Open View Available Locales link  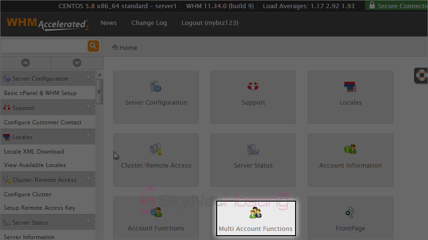tap(35, 165)
